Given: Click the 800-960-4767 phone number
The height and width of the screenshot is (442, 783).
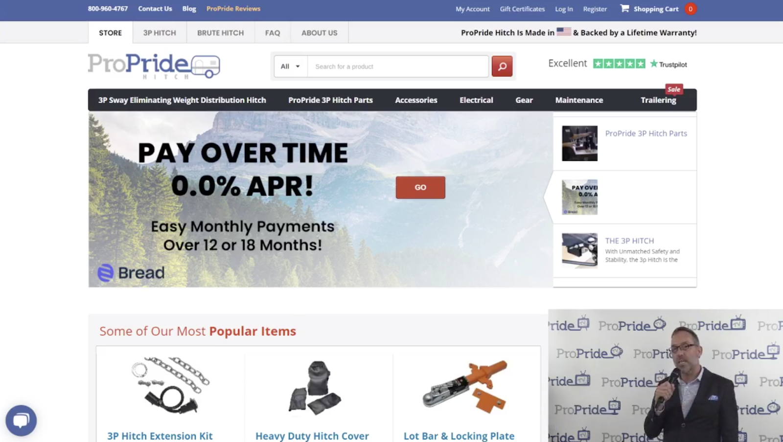Looking at the screenshot, I should pos(108,9).
